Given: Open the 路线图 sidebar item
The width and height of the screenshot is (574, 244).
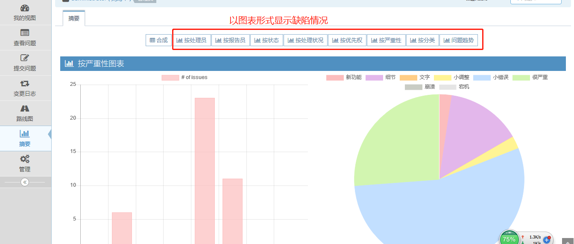Looking at the screenshot, I should [25, 113].
